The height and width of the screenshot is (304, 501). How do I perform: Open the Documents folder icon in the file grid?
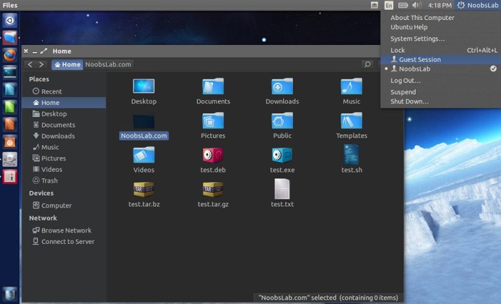213,86
